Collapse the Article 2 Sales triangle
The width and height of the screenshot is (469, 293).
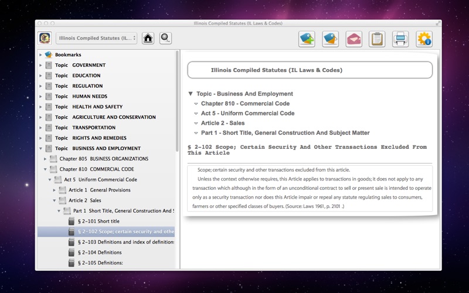click(x=55, y=200)
